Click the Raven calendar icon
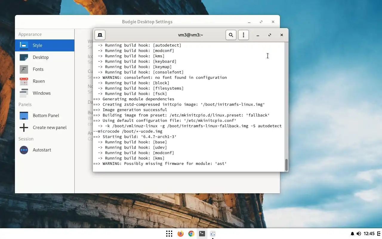This screenshot has width=382, height=239. point(24,81)
